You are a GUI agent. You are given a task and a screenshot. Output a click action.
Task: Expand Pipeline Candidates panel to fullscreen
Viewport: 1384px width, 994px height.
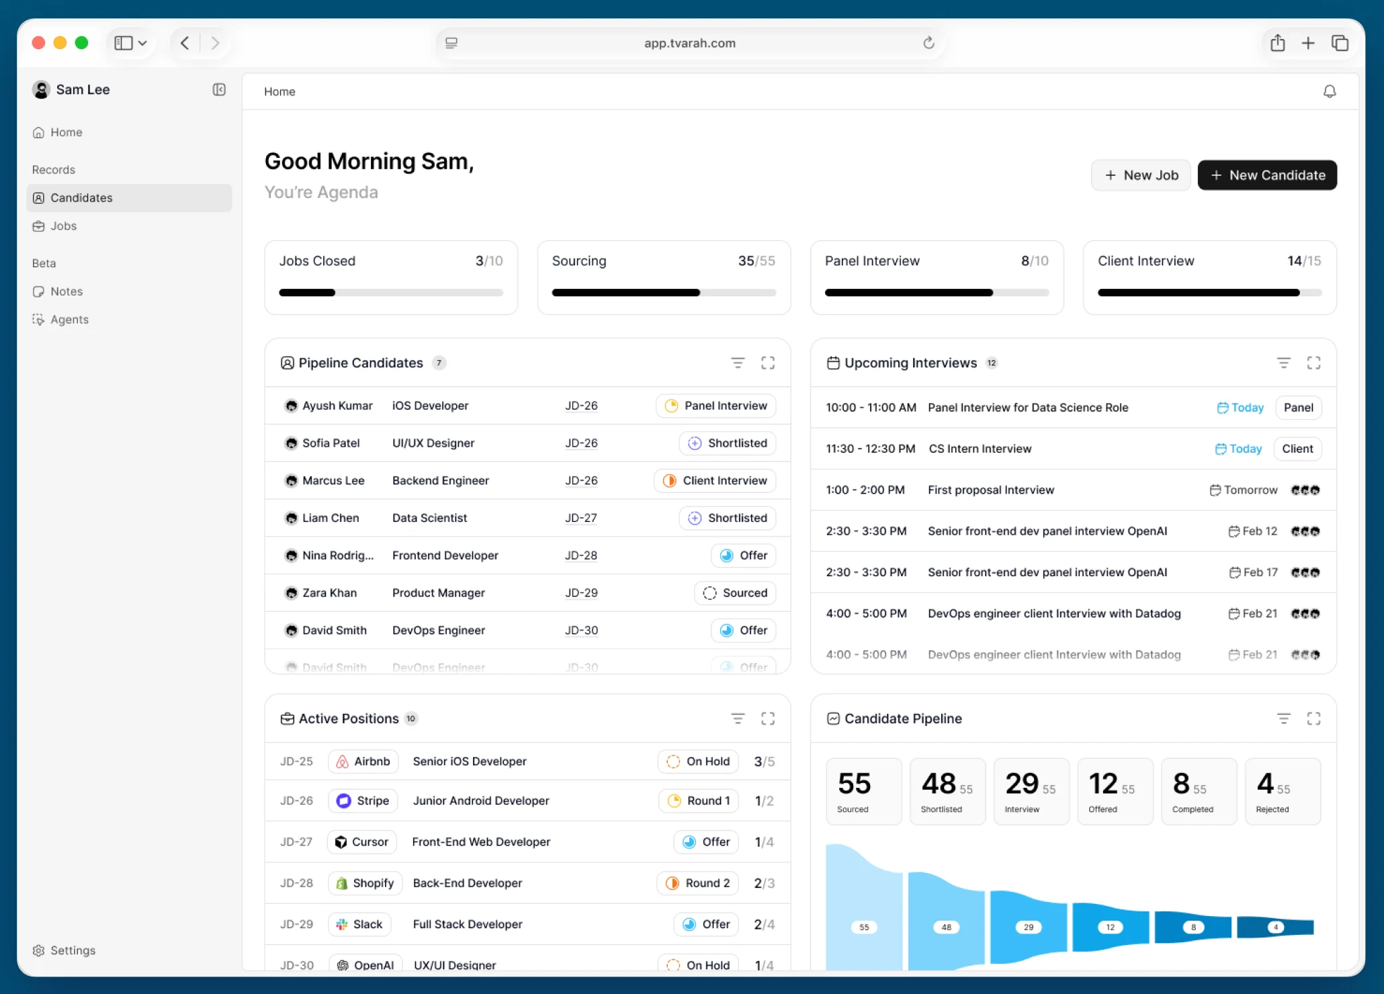point(768,363)
